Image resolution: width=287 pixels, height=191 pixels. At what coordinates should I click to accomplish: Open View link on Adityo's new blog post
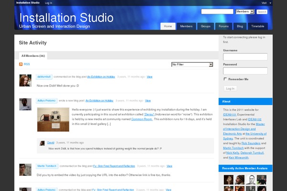148,101
